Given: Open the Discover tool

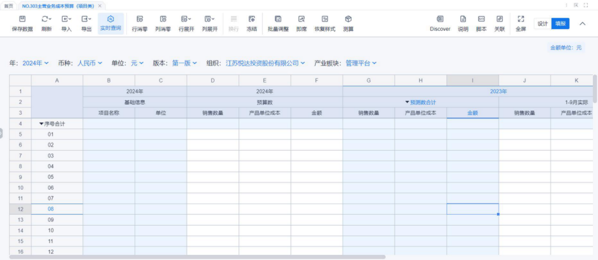Looking at the screenshot, I should [x=440, y=19].
